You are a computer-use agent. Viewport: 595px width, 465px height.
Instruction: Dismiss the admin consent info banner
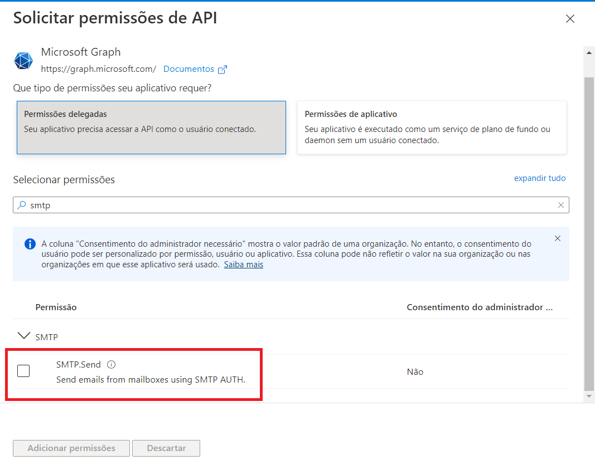pos(558,238)
